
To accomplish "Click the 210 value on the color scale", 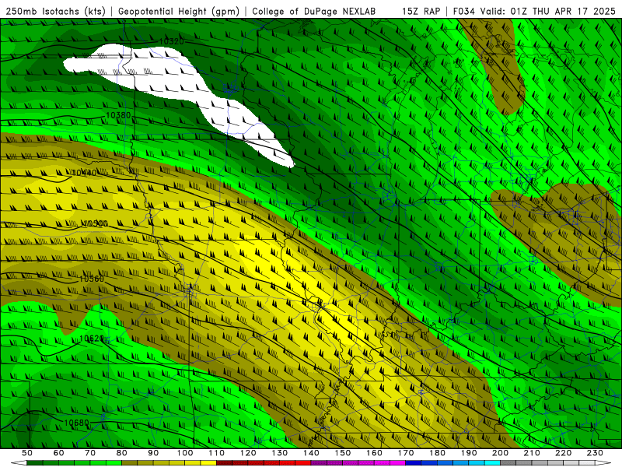I will (532, 453).
